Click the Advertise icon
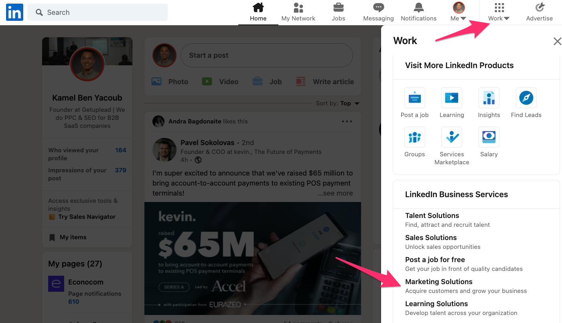Screen dimensions: 562x323 tap(540, 8)
